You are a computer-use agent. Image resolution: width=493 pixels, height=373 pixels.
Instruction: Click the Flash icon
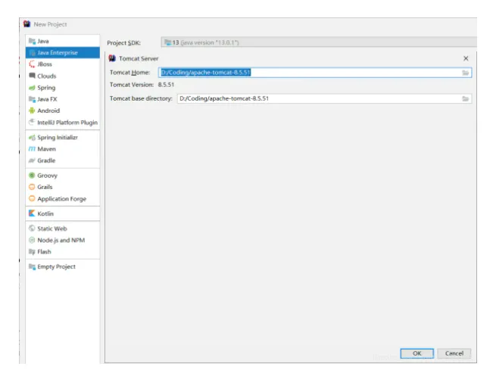[32, 252]
